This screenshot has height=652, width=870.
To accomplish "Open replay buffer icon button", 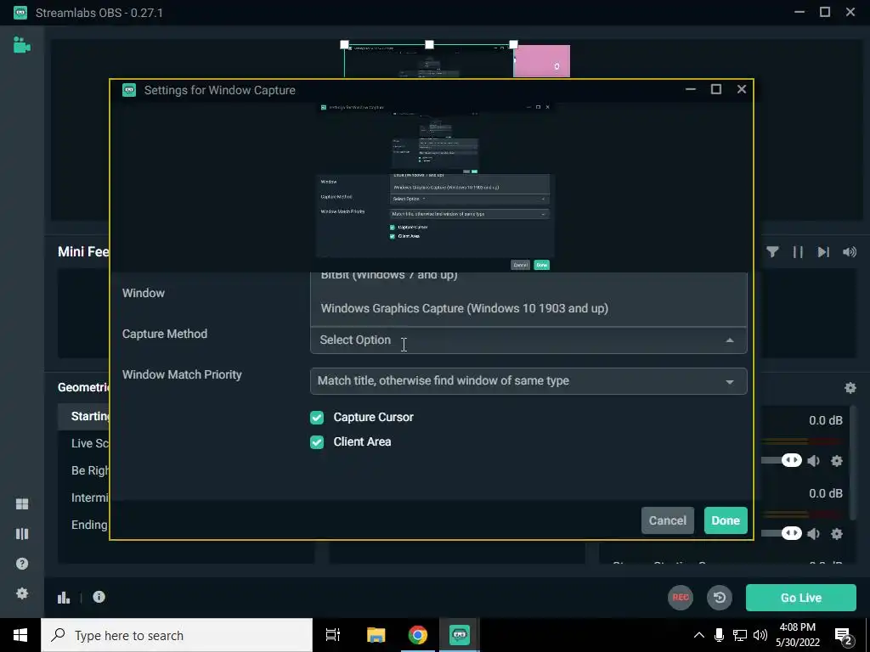I will click(720, 598).
